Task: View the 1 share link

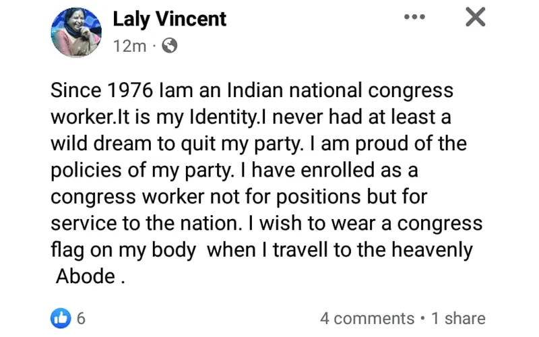Action: pos(458,318)
